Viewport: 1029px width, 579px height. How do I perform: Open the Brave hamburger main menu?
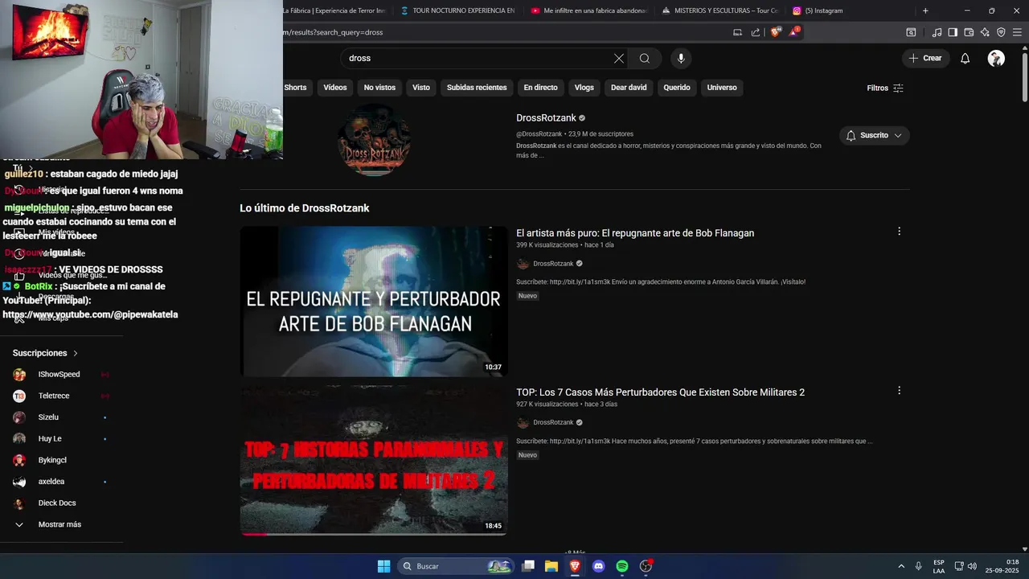click(x=1018, y=32)
